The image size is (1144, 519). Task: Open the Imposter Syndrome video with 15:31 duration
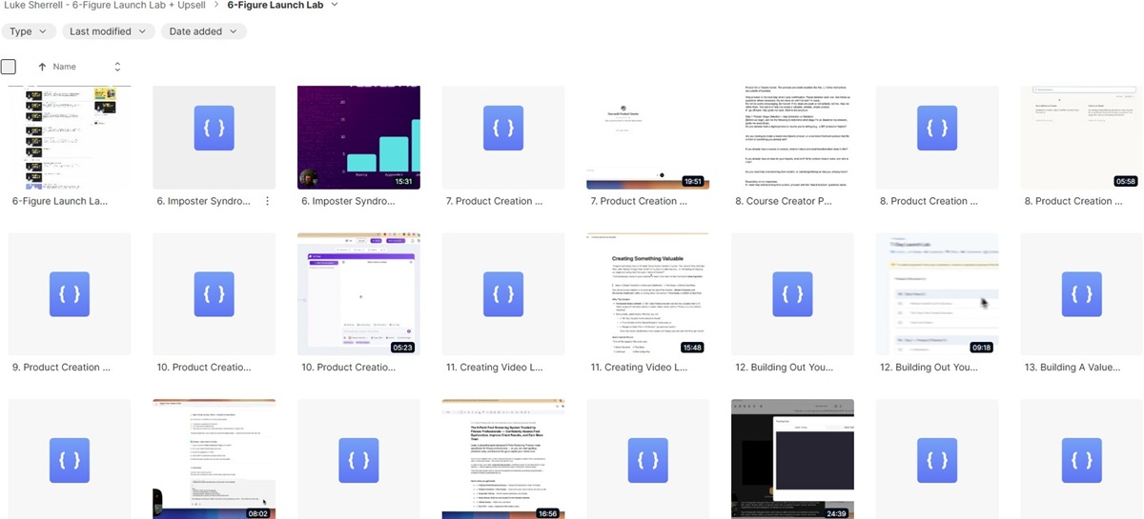tap(358, 136)
